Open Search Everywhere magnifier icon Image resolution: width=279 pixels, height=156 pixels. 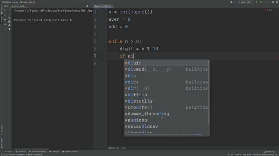tap(273, 2)
